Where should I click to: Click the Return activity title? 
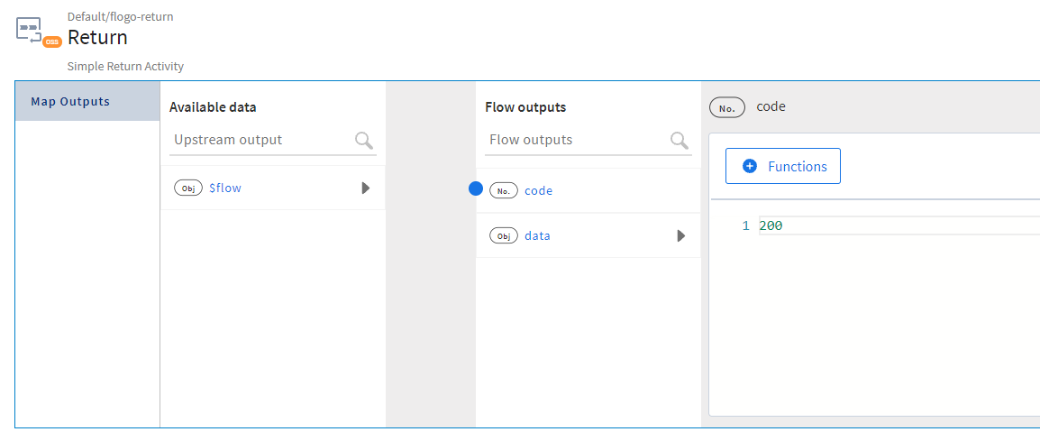[x=97, y=38]
